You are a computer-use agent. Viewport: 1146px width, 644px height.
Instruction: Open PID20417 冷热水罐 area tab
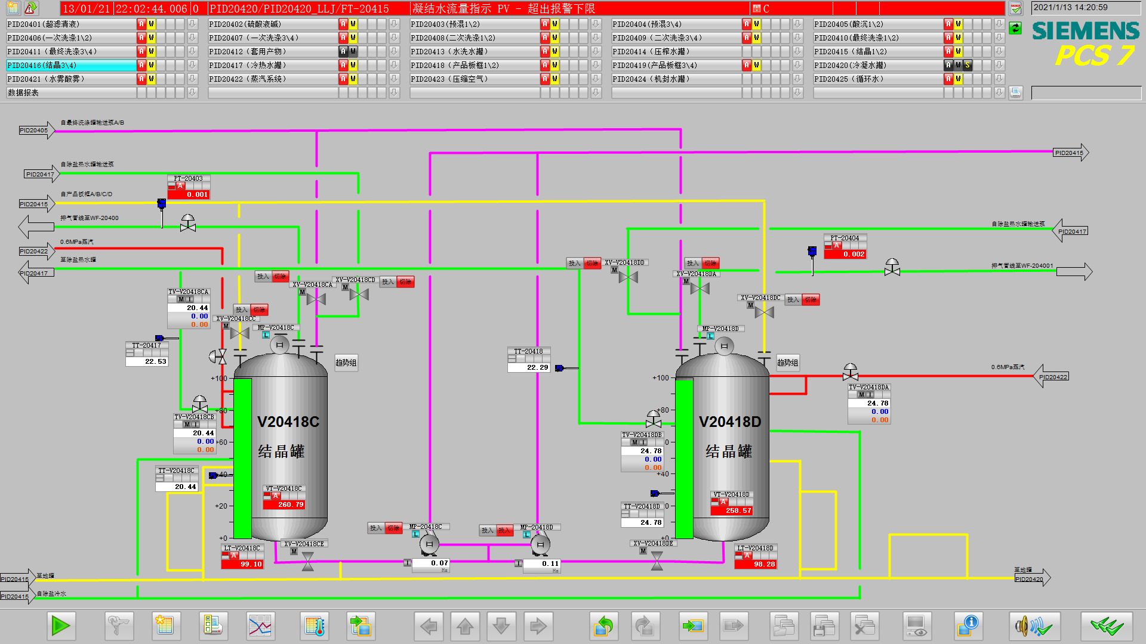tap(272, 65)
